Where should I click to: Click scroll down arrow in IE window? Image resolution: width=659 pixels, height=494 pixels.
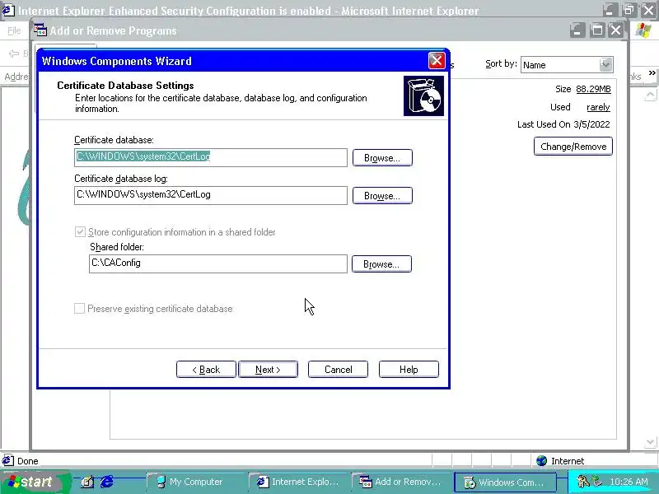pyautogui.click(x=650, y=442)
